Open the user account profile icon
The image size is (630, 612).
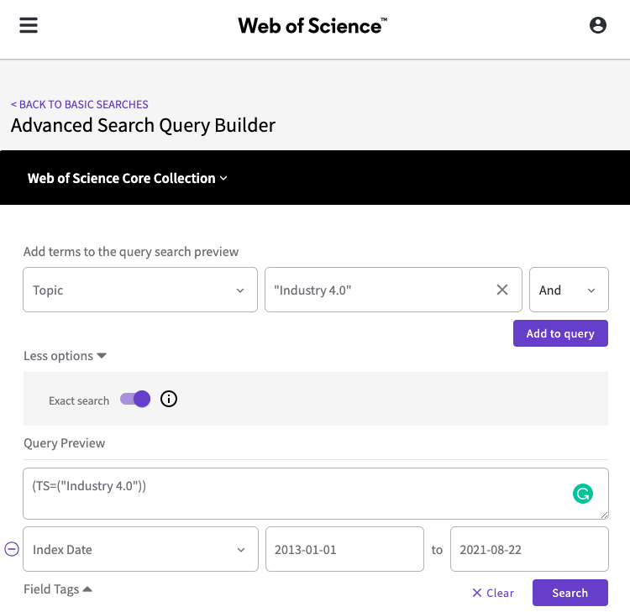(x=597, y=25)
